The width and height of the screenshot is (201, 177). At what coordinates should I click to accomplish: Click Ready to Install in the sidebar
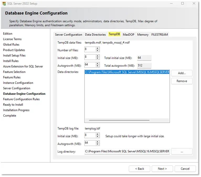pyautogui.click(x=13, y=105)
